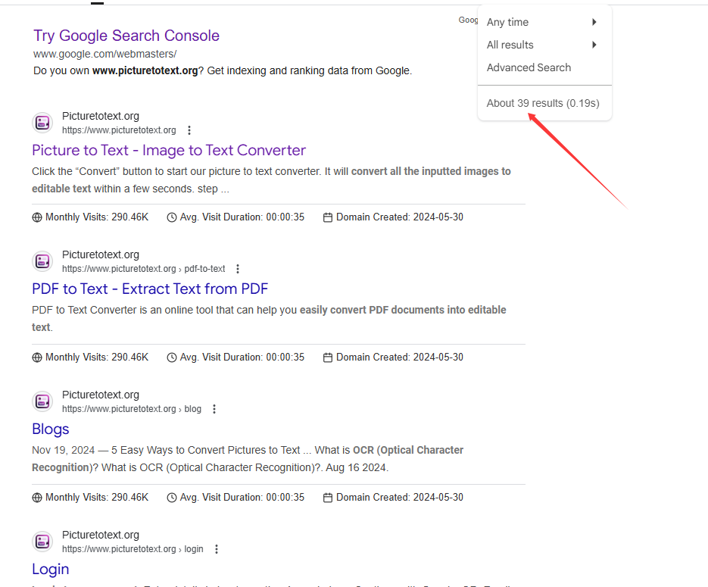
Task: Open three-dot menu beside the pdf-to-text URL
Action: coord(238,269)
